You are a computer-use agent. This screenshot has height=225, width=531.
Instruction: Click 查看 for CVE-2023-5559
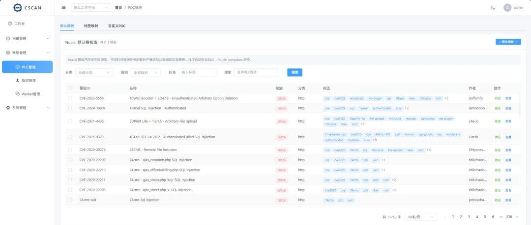[x=508, y=99]
